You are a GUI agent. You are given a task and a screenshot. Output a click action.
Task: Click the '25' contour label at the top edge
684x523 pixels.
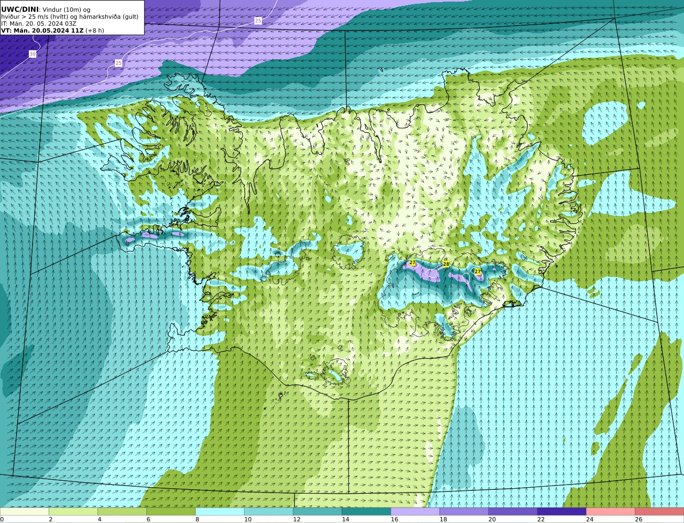(x=258, y=20)
